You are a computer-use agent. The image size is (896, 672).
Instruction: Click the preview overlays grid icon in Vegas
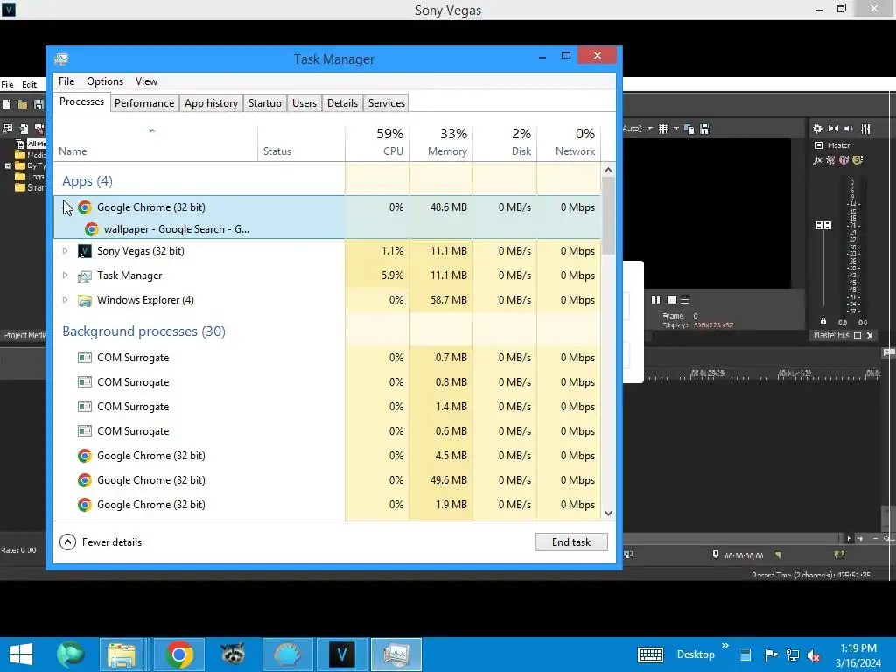pos(663,129)
